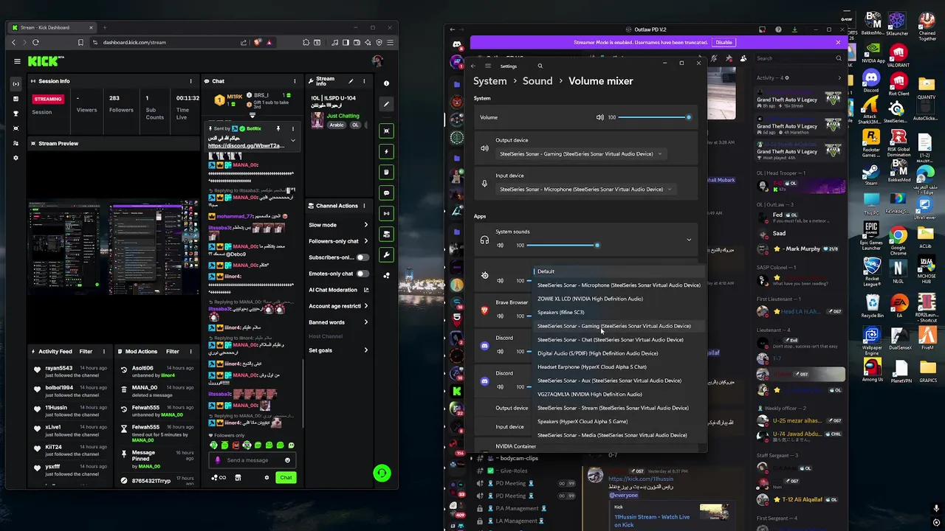Click the green Chat send button

pos(286,477)
